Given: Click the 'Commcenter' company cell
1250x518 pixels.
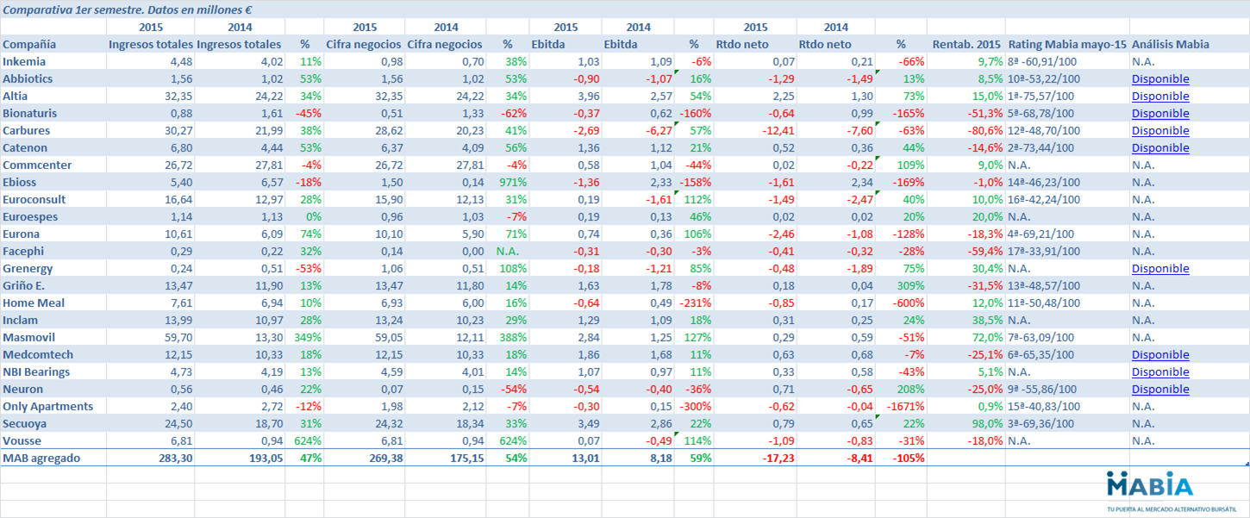Looking at the screenshot, I should [37, 165].
